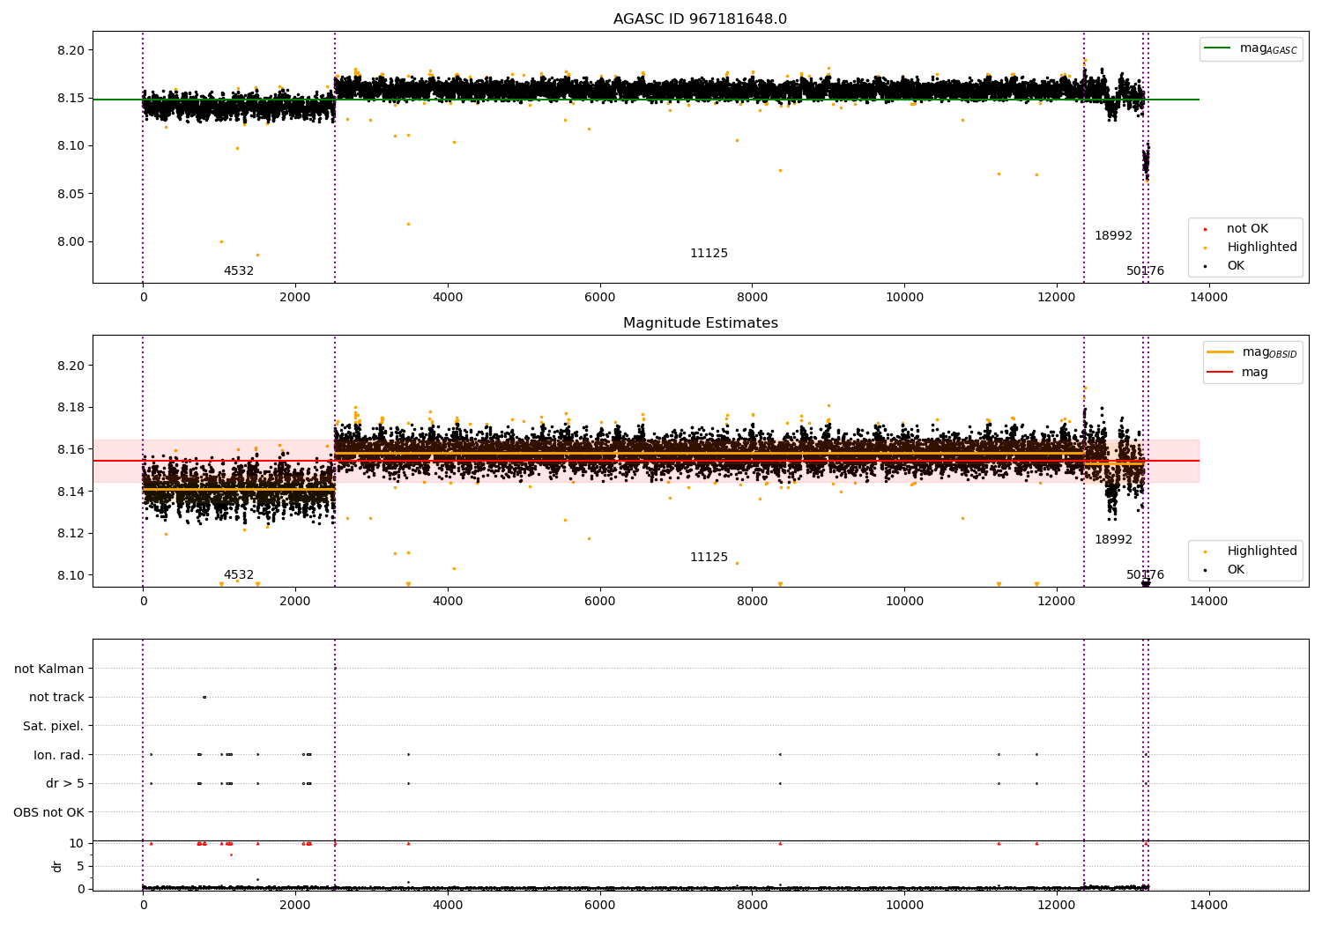
Task: Click the '14000' x-tick under the top panel
Action: (x=1208, y=298)
